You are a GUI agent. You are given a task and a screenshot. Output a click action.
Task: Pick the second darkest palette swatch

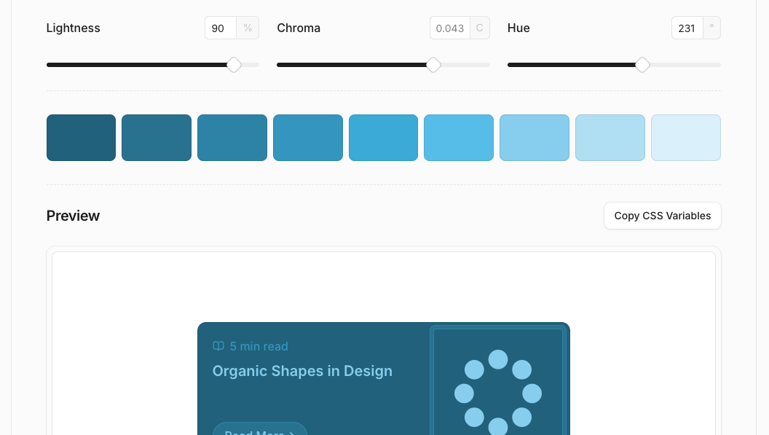(x=157, y=138)
